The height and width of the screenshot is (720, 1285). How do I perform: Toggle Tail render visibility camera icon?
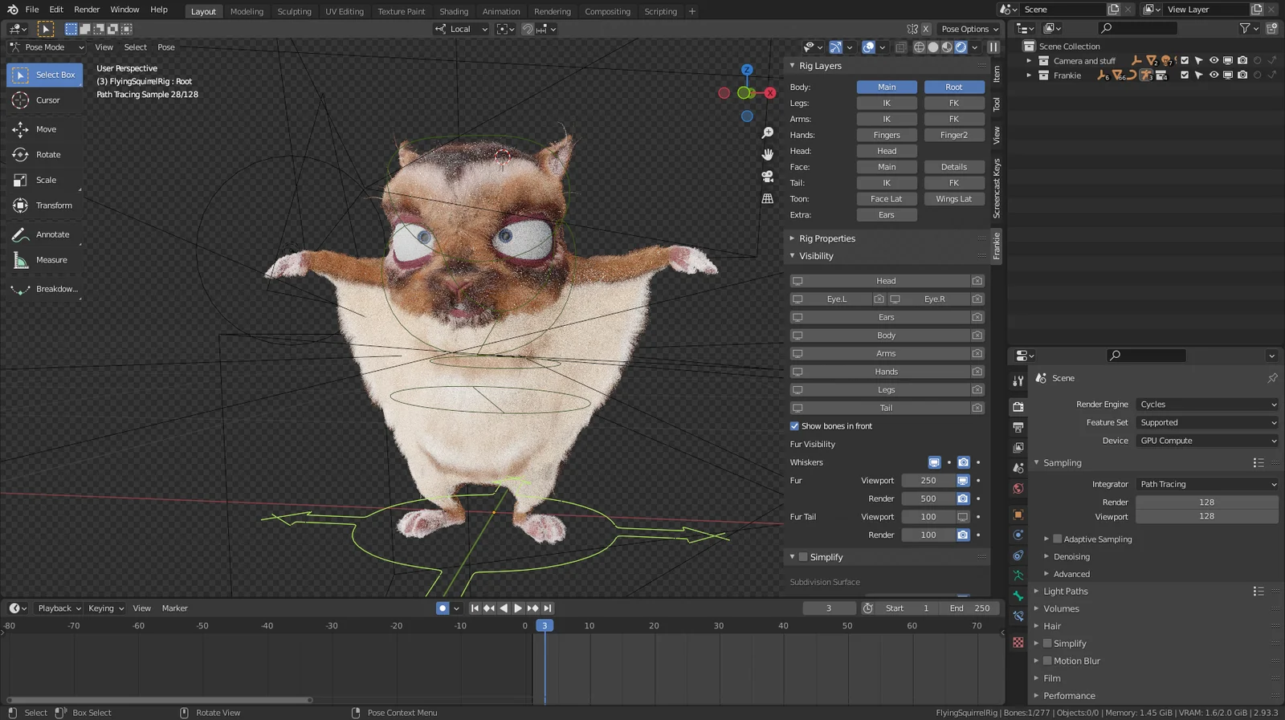[977, 408]
